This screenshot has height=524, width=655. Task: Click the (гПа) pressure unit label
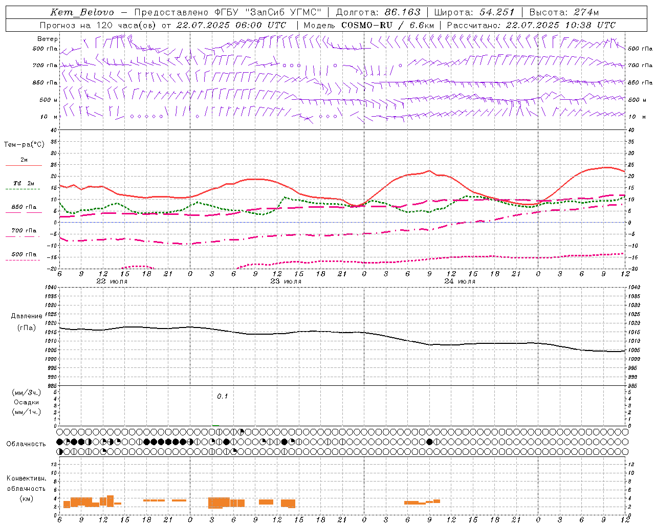click(x=27, y=328)
